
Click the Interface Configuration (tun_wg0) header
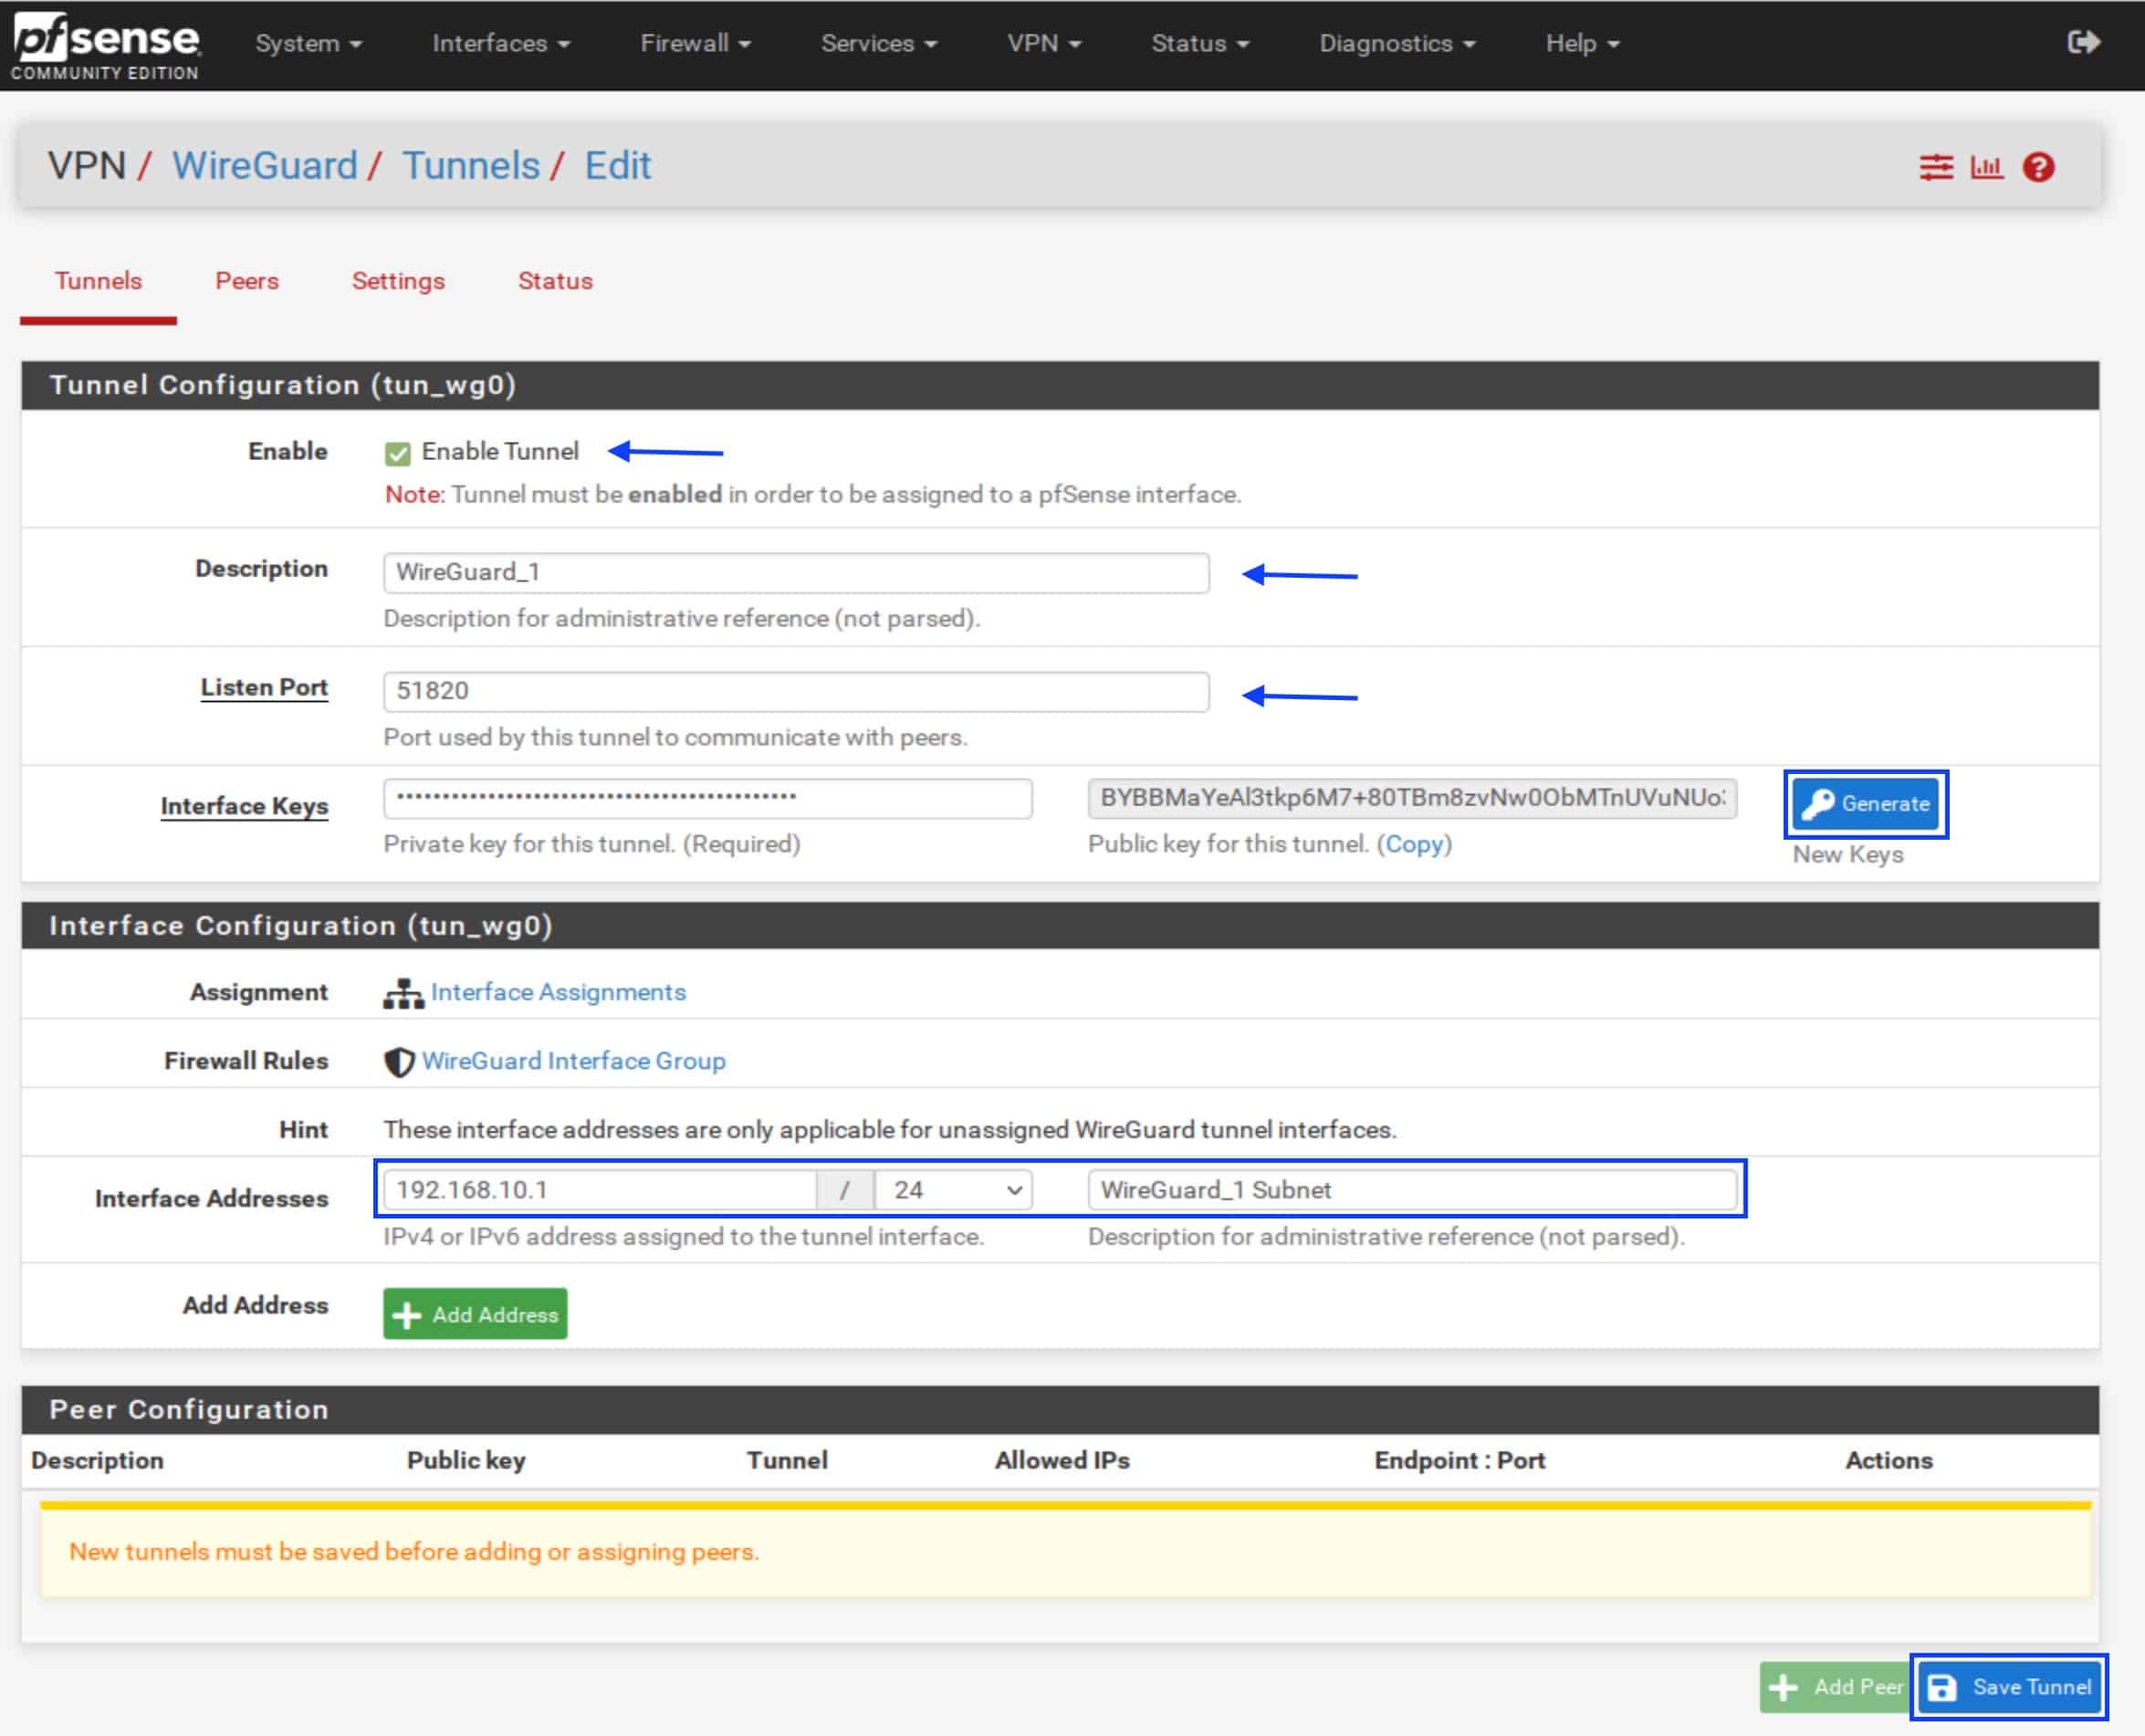click(1060, 925)
